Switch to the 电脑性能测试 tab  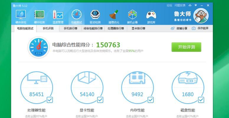point(25,29)
